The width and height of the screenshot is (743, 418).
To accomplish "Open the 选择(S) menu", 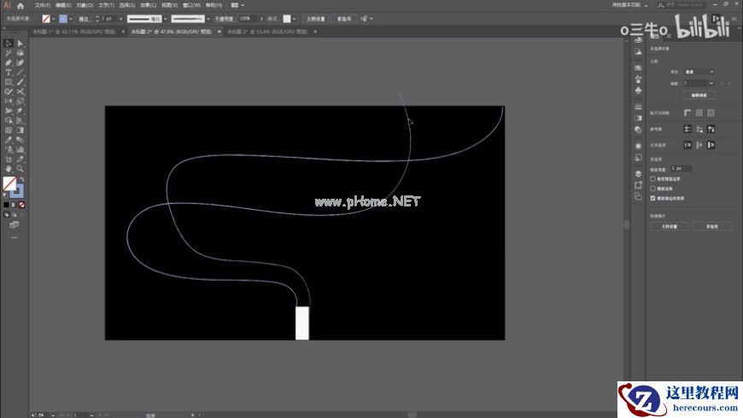I will (127, 5).
